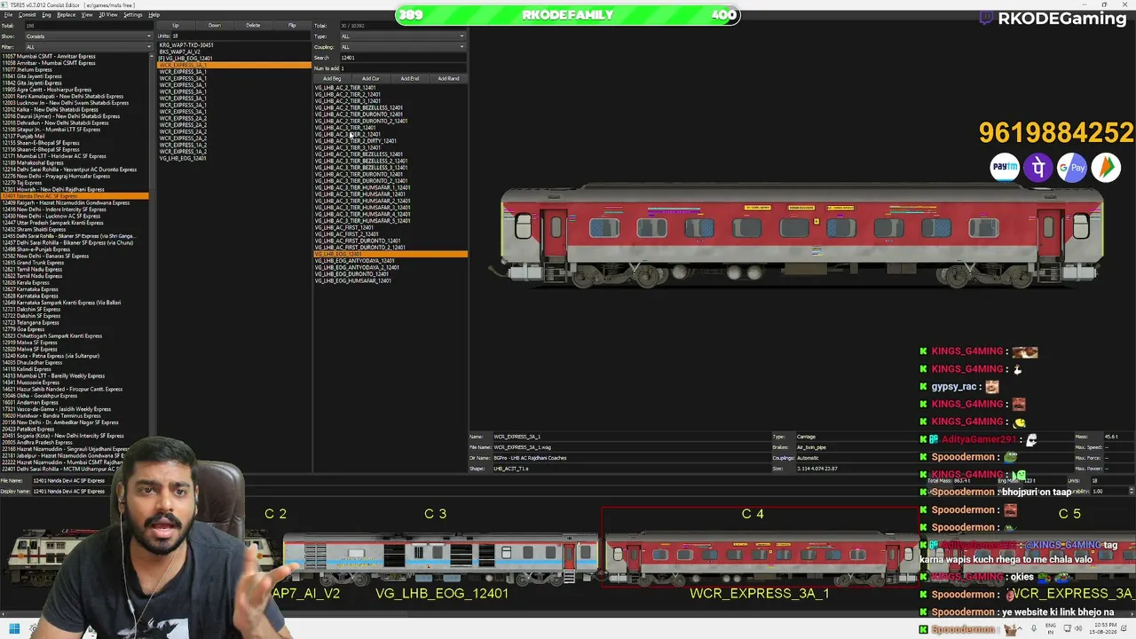Select consist 12723 Telangana Express
Viewport: 1136px width, 639px height.
click(30, 322)
